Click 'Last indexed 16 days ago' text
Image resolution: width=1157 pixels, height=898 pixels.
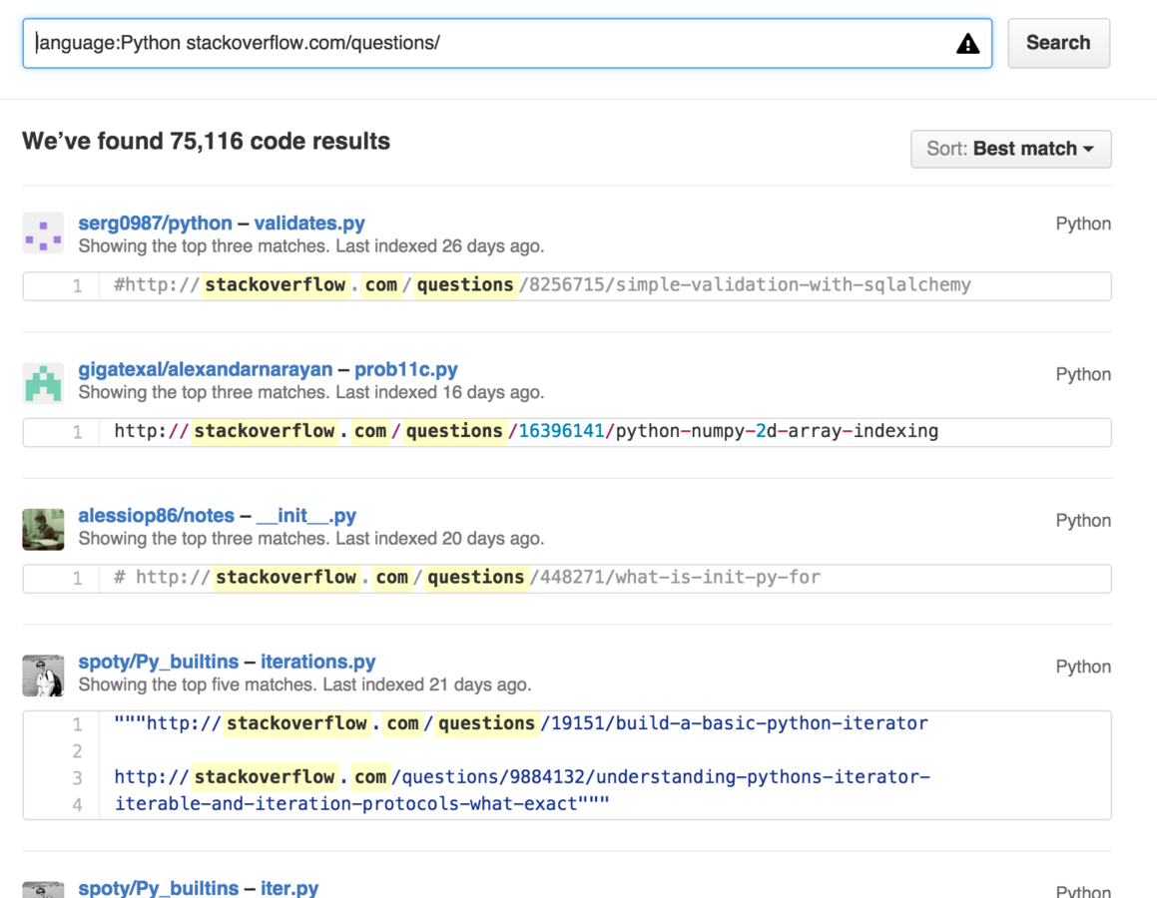440,392
